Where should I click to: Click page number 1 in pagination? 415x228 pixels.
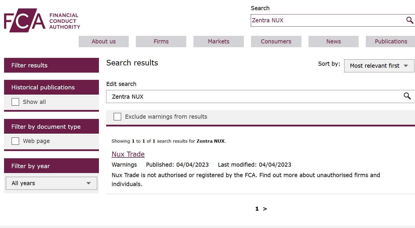point(257,209)
